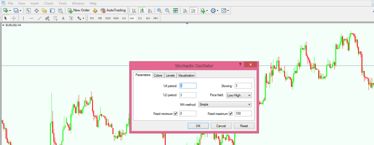Pick the Trendline drawing tool
Viewport: 374px width, 145px height.
tap(39, 18)
